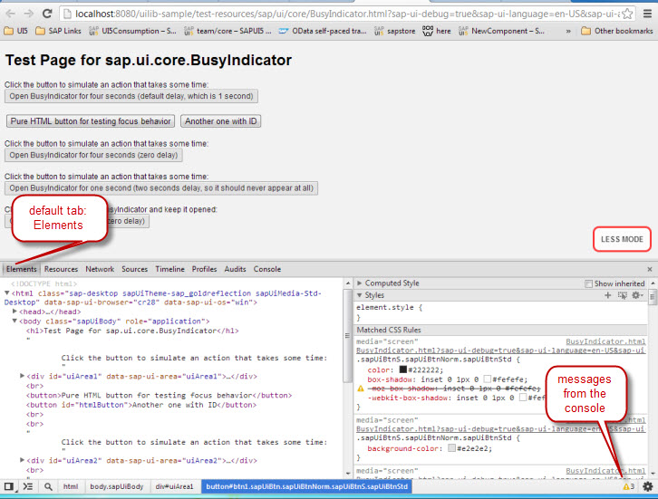Collapse the html root node
The image size is (658, 499).
click(x=7, y=293)
